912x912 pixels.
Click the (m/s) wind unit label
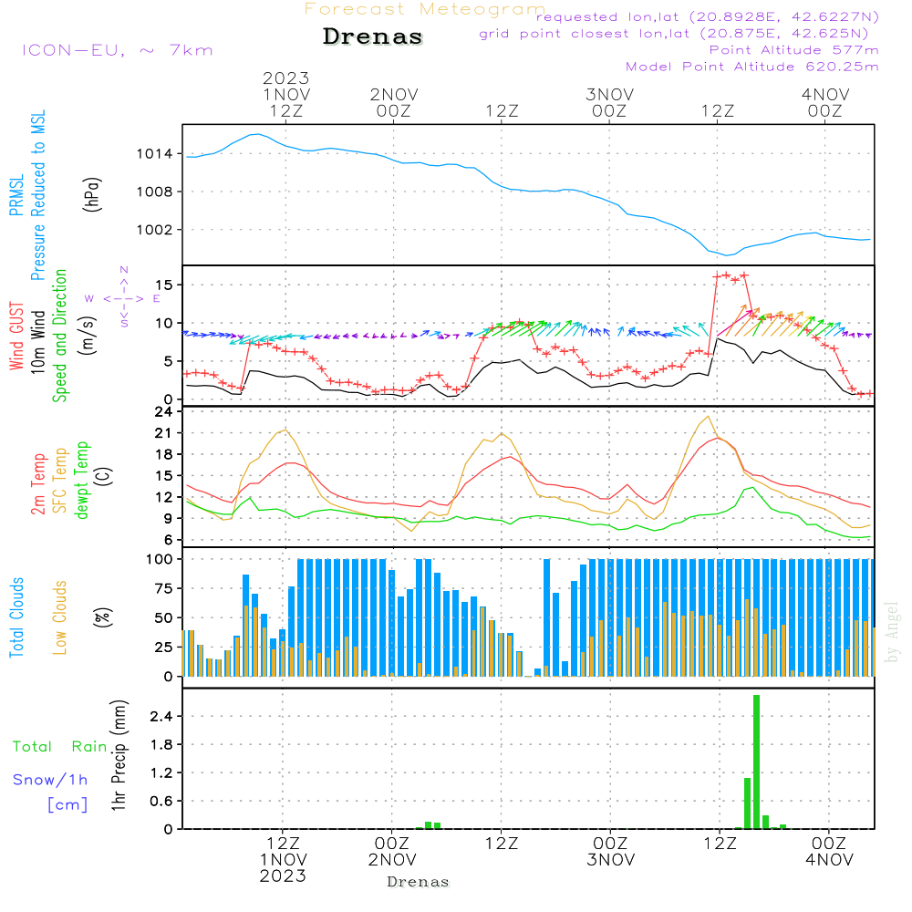88,336
